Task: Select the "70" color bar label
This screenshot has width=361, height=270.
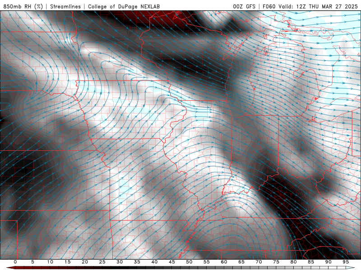Action: [259, 262]
